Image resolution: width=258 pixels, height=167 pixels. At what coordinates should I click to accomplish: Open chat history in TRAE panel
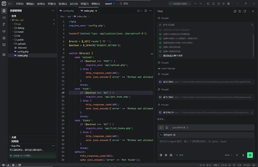click(x=240, y=11)
